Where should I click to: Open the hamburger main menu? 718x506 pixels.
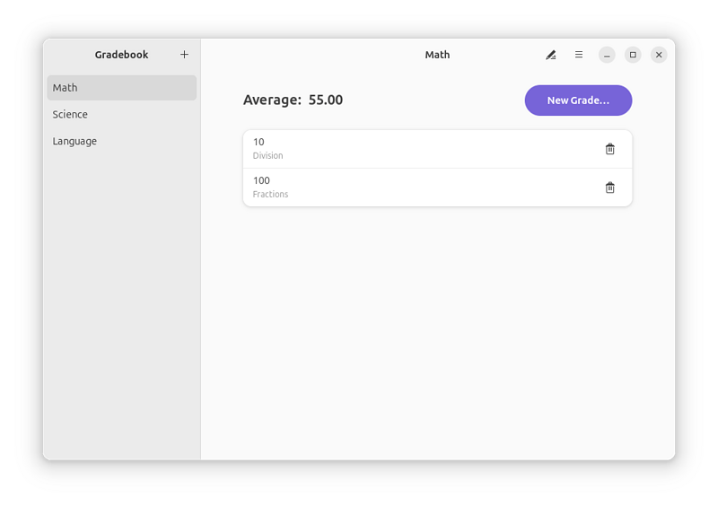pos(579,55)
